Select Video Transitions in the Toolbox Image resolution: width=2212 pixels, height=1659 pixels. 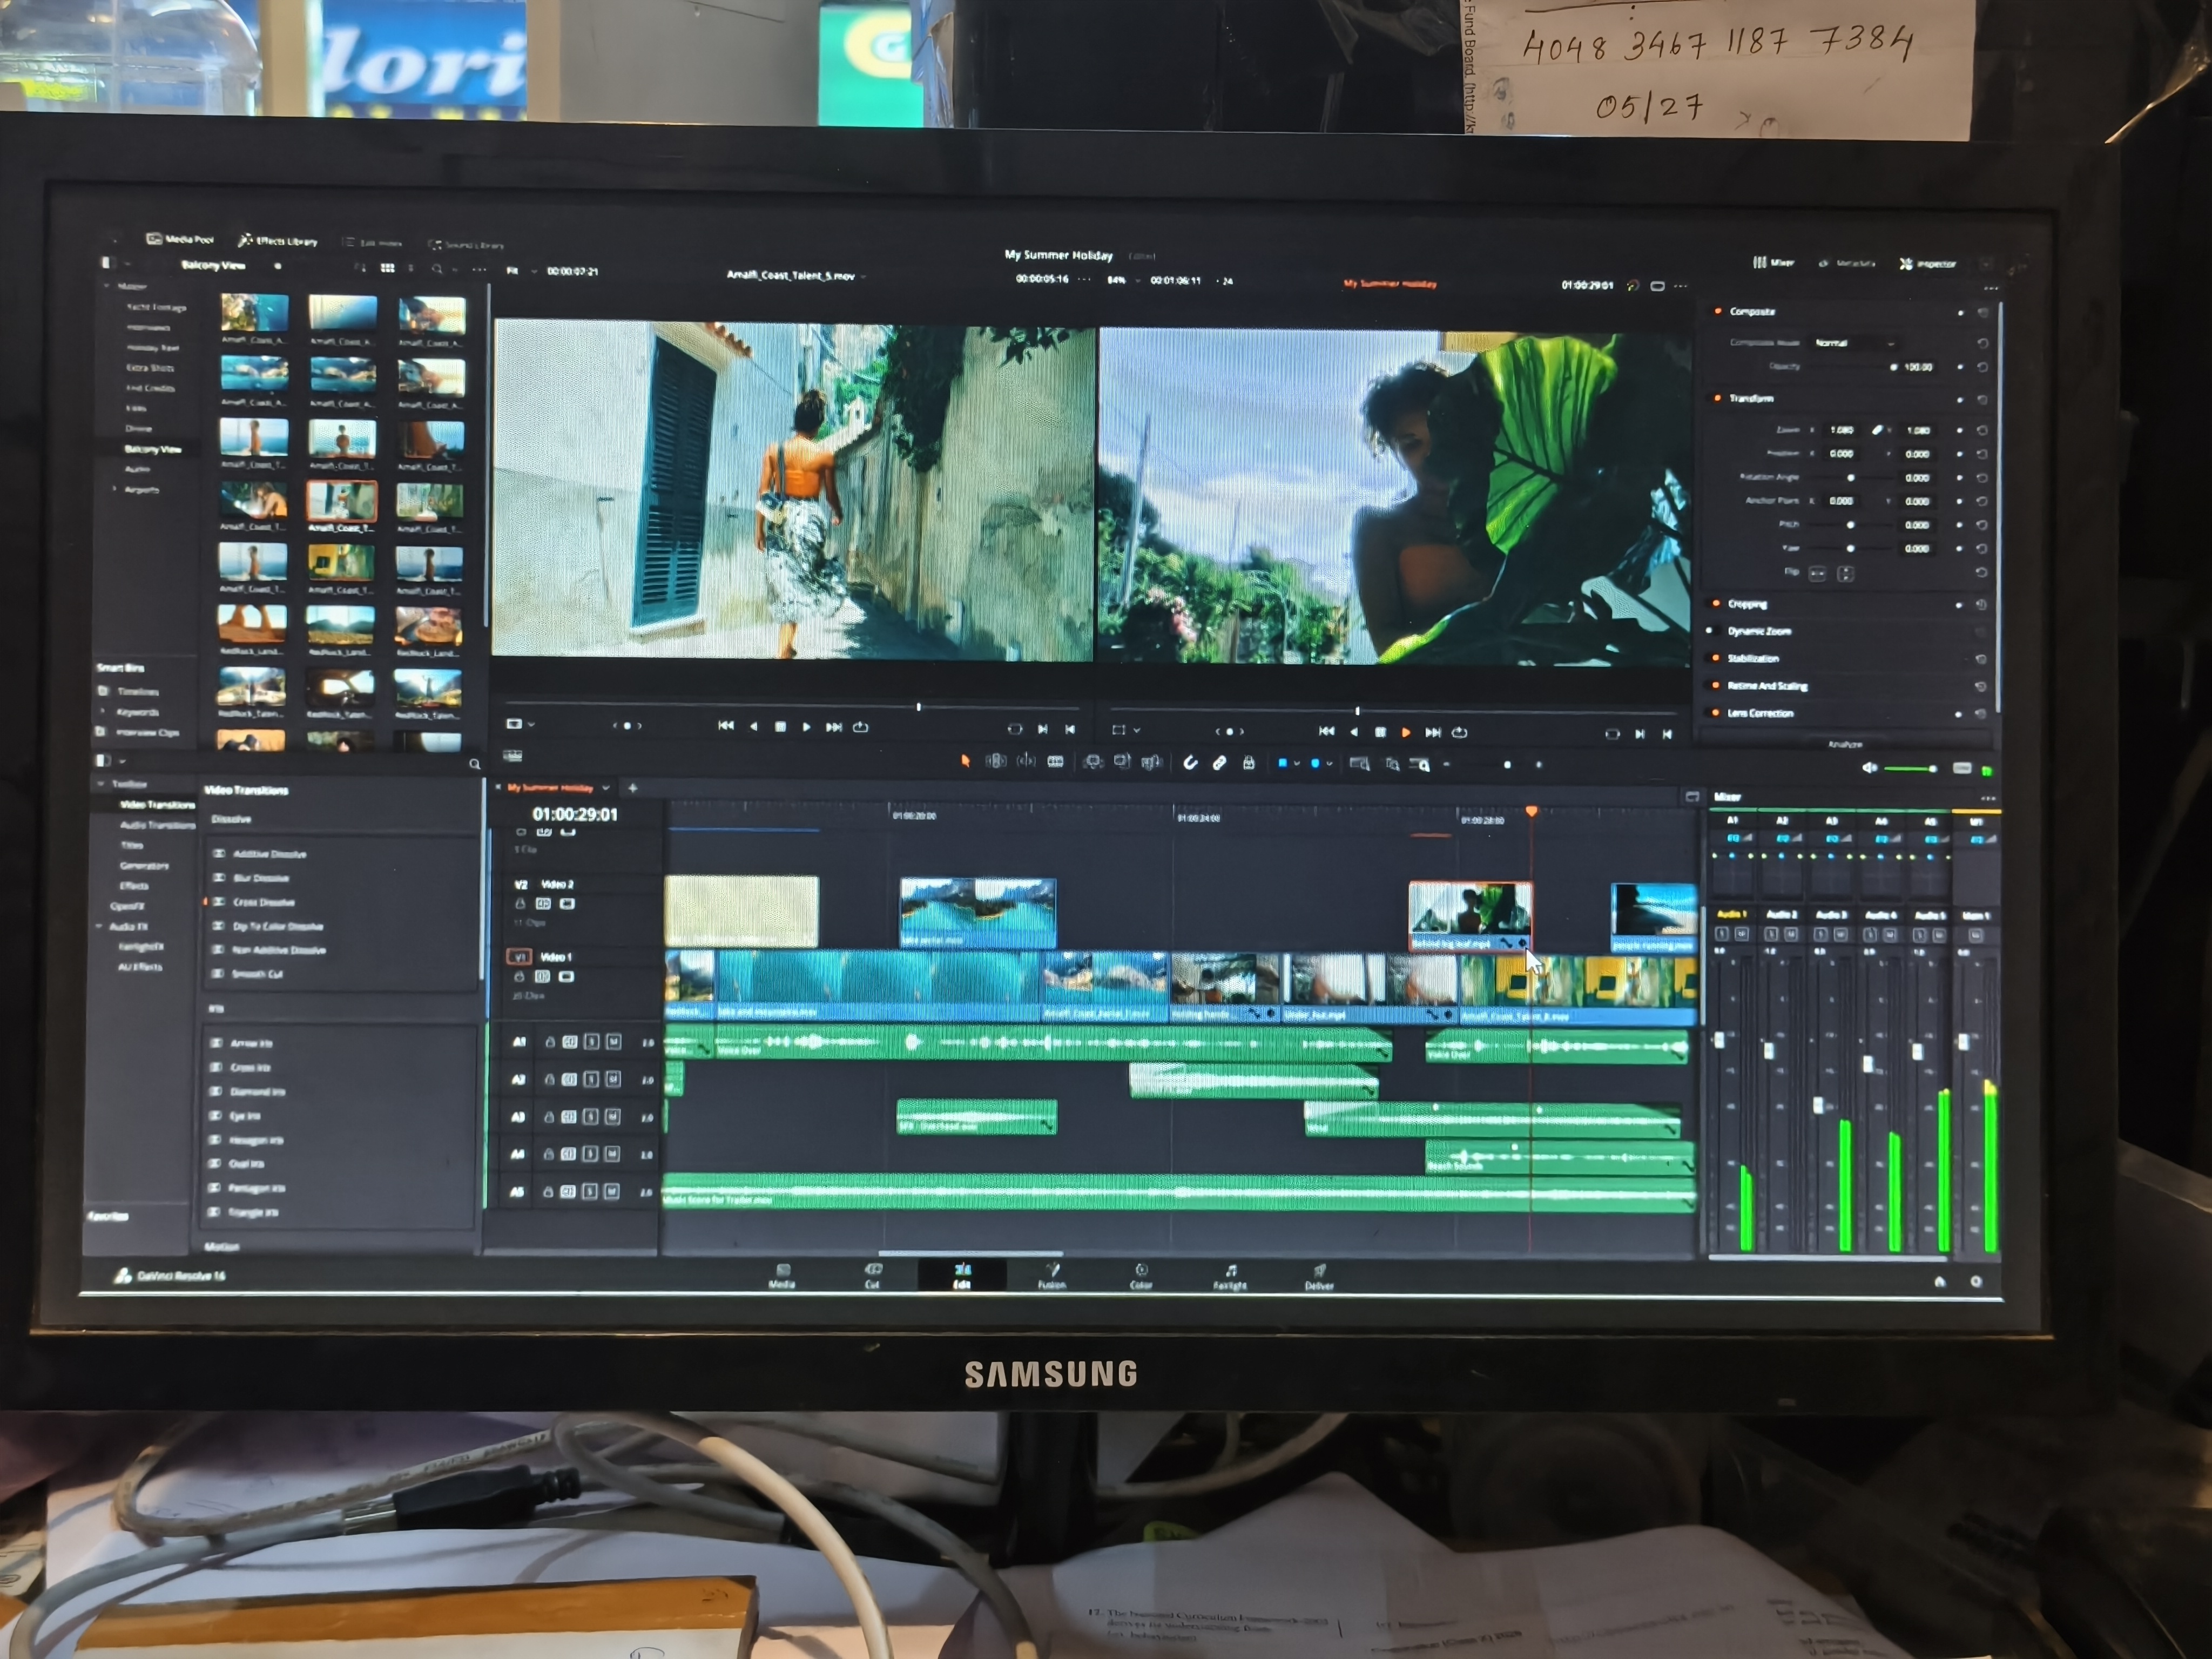point(157,805)
